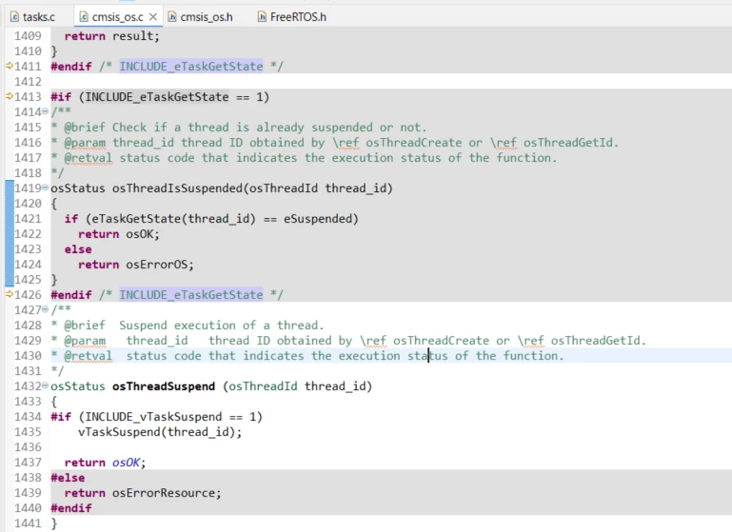Click @brief on line 1428
Viewport: 732px width, 532px height.
[x=85, y=325]
